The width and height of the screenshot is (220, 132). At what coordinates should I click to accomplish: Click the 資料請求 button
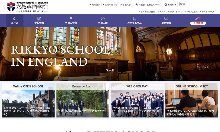click(x=95, y=5)
